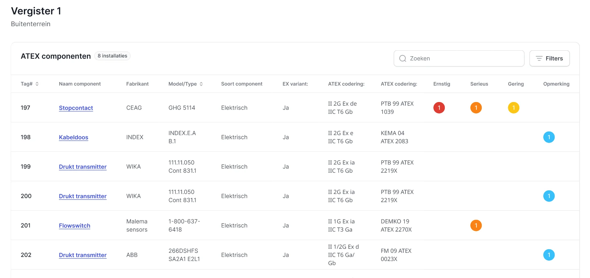Image resolution: width=590 pixels, height=278 pixels.
Task: Click the orange Serieus badge in row 197
Action: (476, 108)
